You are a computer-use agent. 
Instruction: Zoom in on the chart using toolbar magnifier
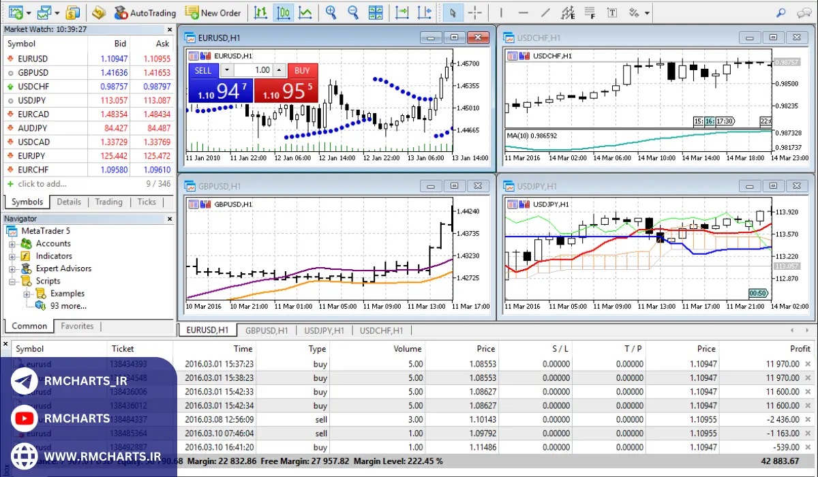pos(331,12)
